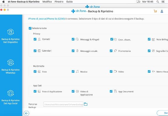Screen dimensions: 168x116
Task: Open Backup & Ripristino Dati Dispositivo icon
Action: (10, 32)
